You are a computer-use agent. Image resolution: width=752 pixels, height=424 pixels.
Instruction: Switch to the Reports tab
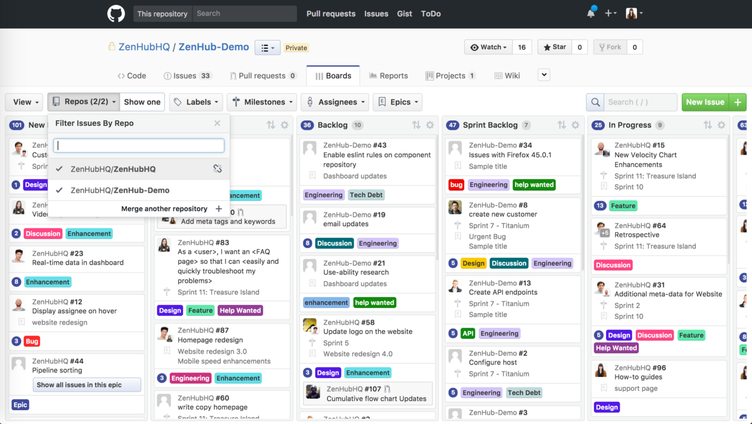[x=389, y=76]
